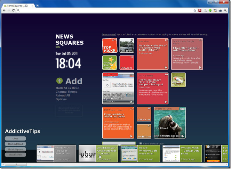This screenshot has height=169, width=231.
Task: Open Libya after Gaddafi headline
Action: coord(186,49)
